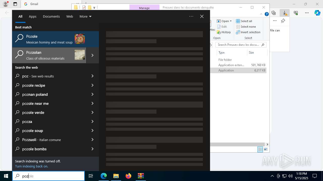Switch to the Apps search tab

click(x=33, y=16)
